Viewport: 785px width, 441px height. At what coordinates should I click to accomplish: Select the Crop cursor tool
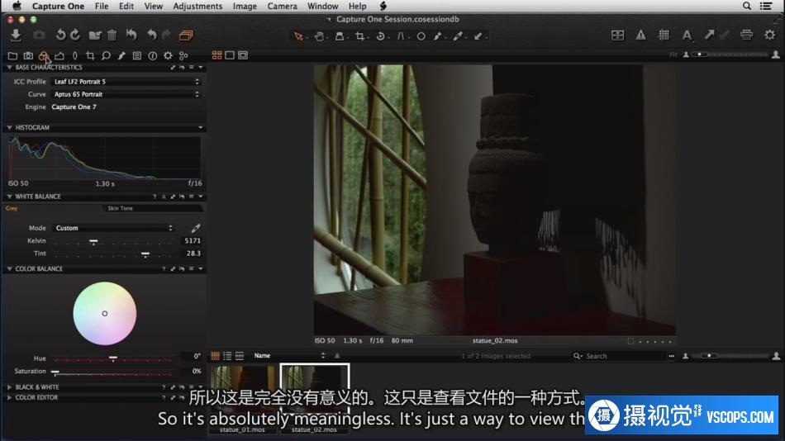[x=360, y=36]
